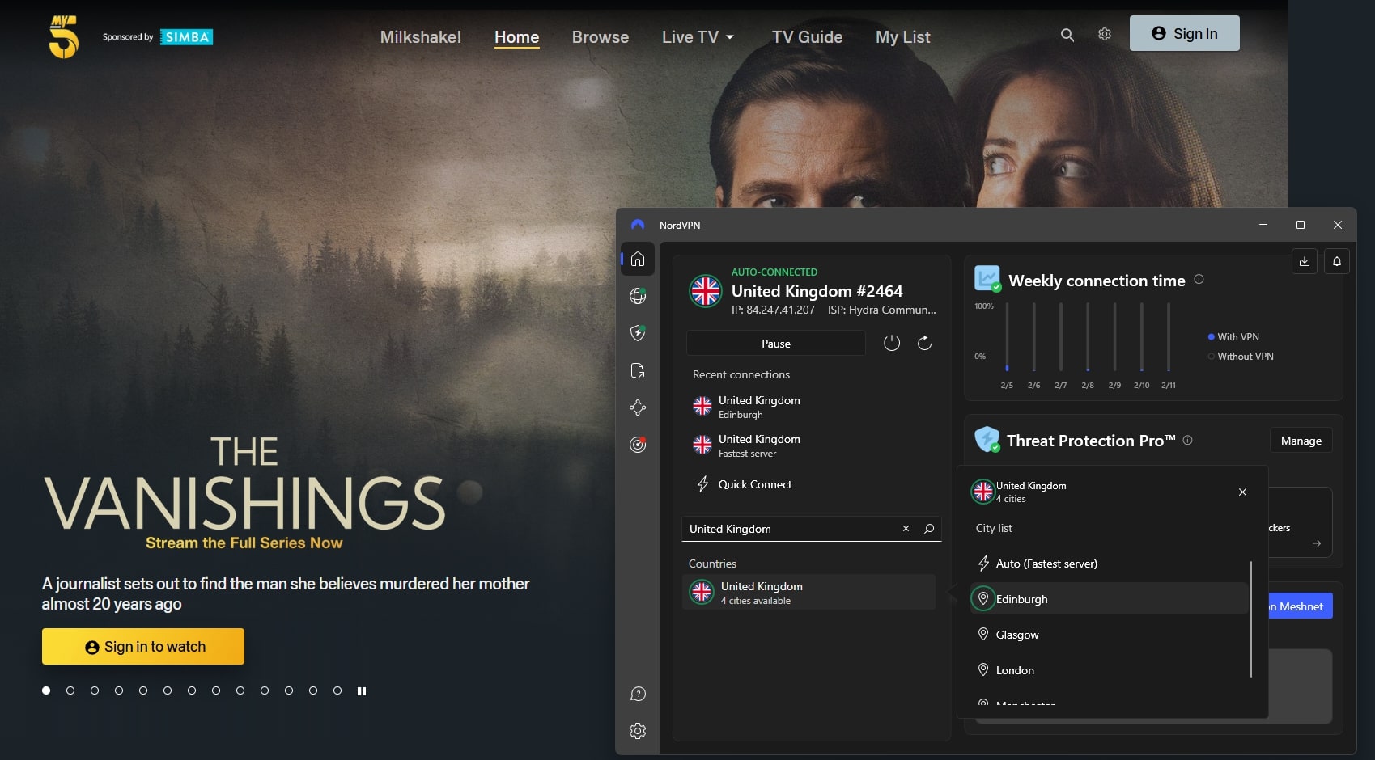Pause the My5 hero carousel
This screenshot has width=1375, height=760.
point(362,690)
